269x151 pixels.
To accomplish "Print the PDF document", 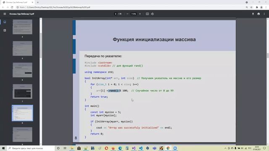I will coord(258,14).
